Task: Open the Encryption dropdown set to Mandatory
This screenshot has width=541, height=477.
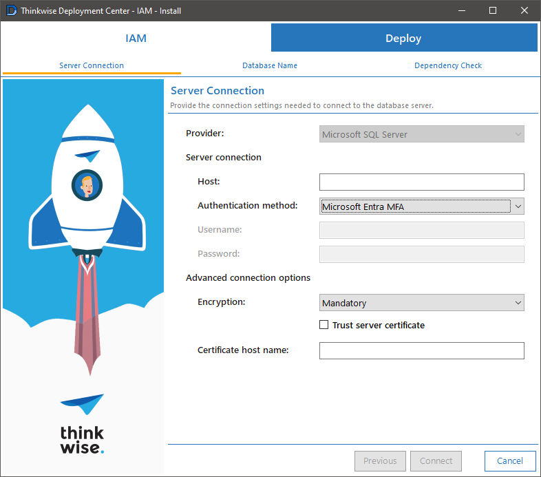Action: 422,303
